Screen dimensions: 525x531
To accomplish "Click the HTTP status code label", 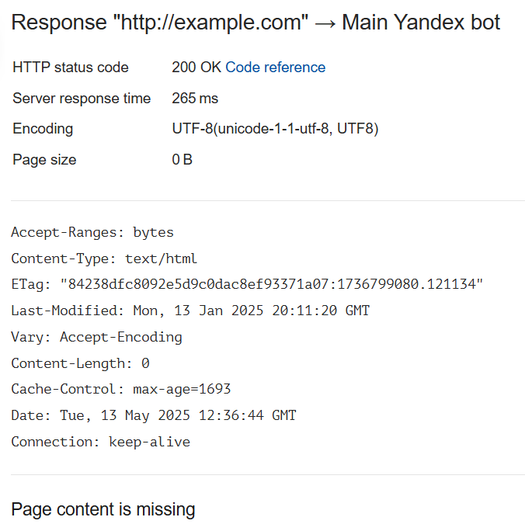I will pyautogui.click(x=71, y=68).
